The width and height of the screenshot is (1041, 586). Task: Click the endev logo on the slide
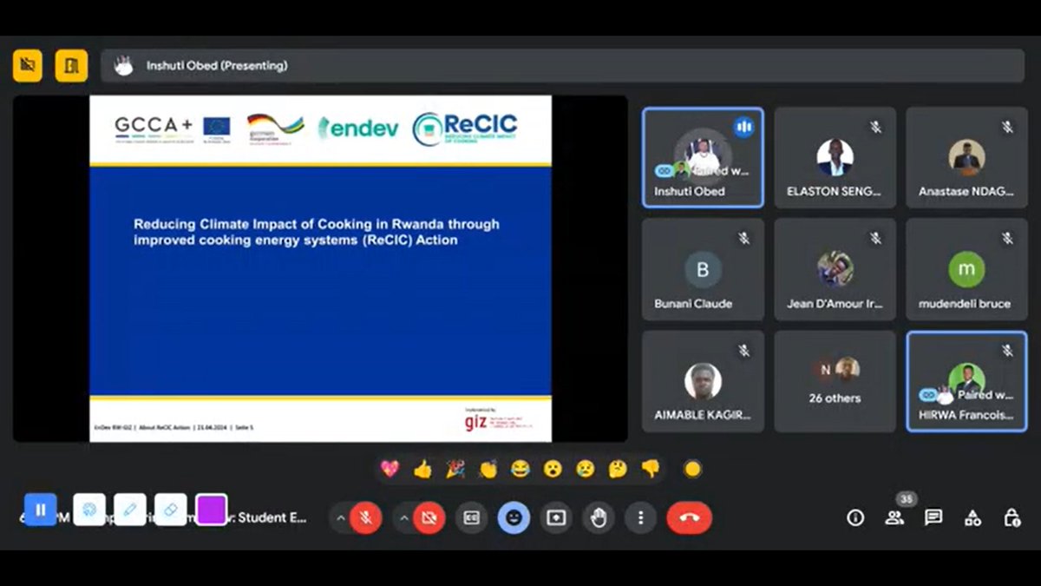pos(358,128)
